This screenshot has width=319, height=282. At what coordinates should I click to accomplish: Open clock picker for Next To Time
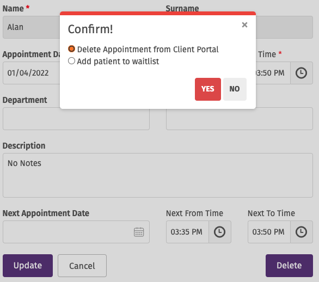[301, 232]
